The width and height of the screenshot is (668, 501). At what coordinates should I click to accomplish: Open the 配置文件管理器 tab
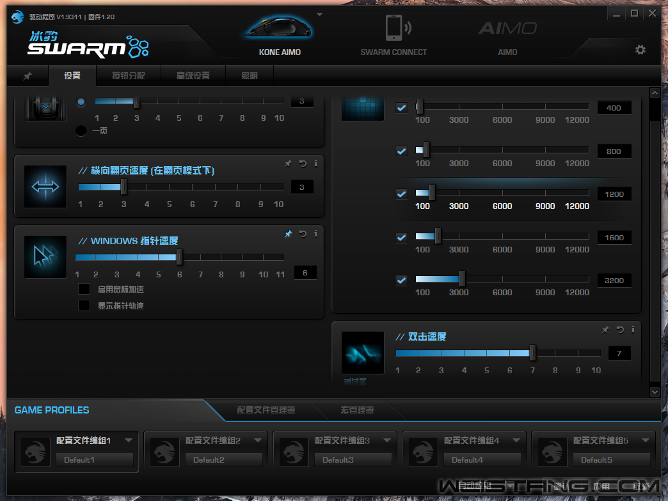(x=266, y=410)
